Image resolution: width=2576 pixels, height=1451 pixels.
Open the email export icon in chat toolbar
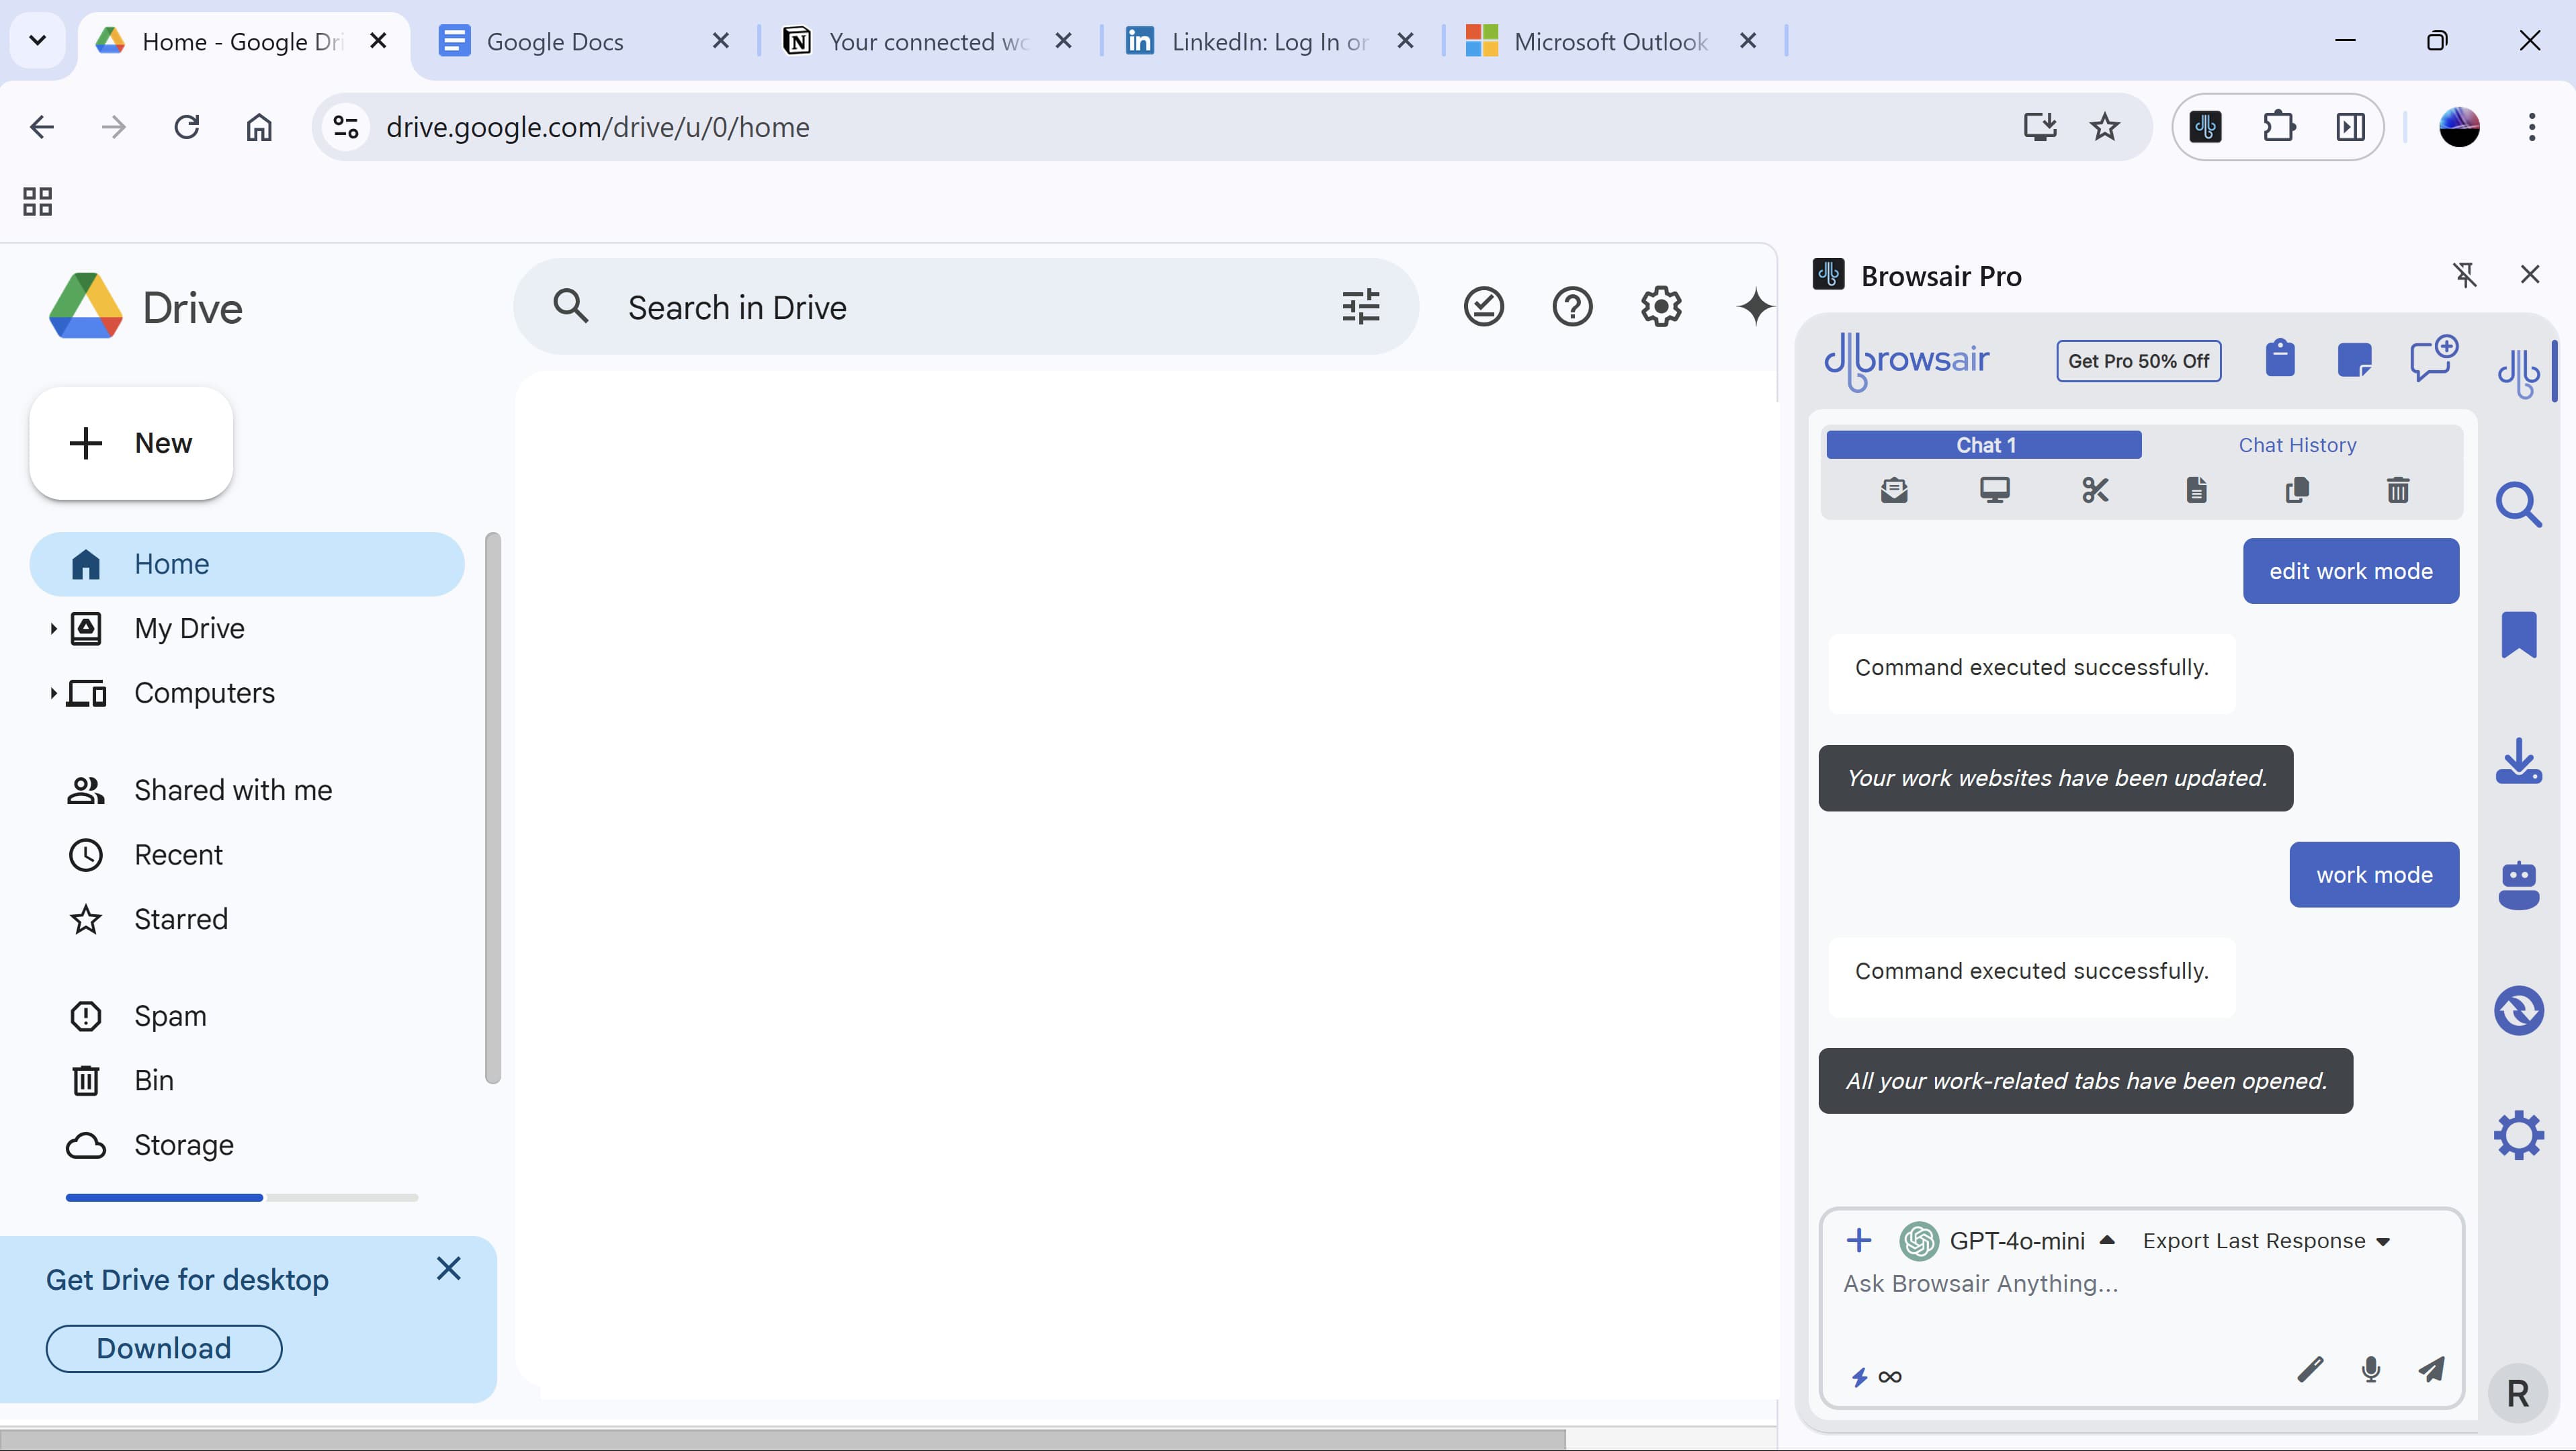tap(1894, 490)
